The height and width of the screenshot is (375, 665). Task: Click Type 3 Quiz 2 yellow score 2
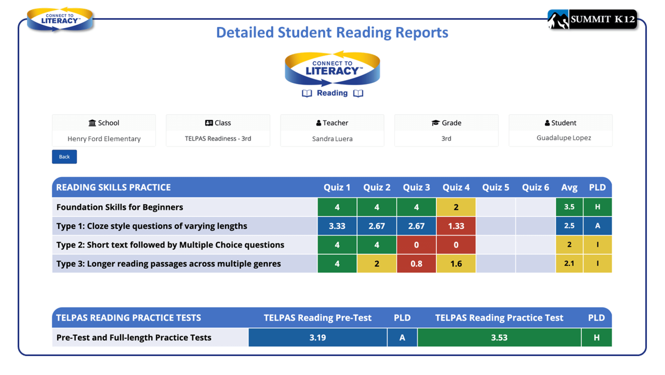pos(377,264)
